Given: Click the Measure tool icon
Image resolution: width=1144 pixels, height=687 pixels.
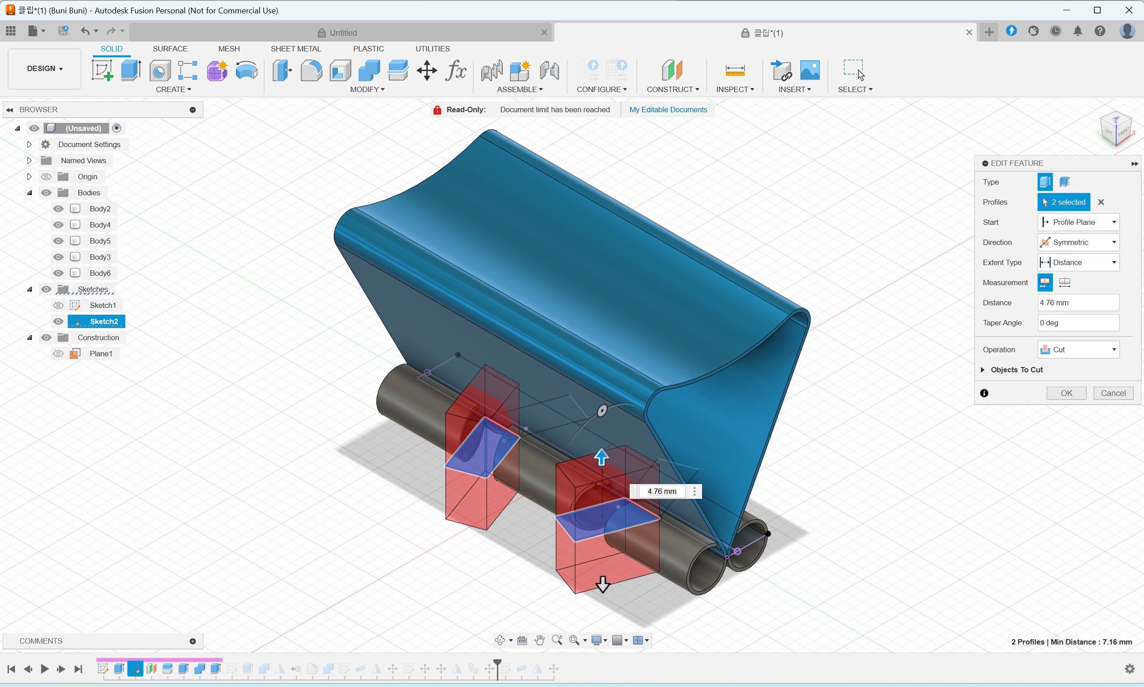Looking at the screenshot, I should click(734, 70).
